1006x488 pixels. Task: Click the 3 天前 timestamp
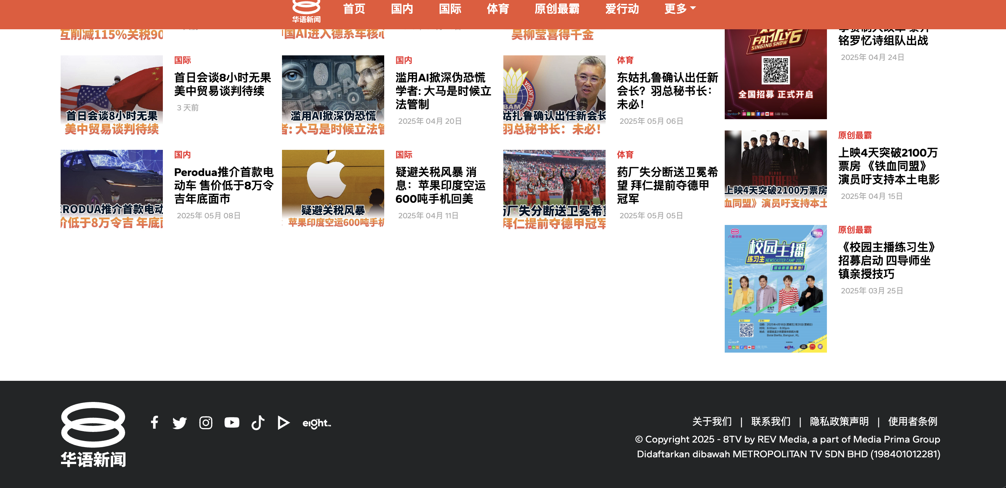coord(188,108)
